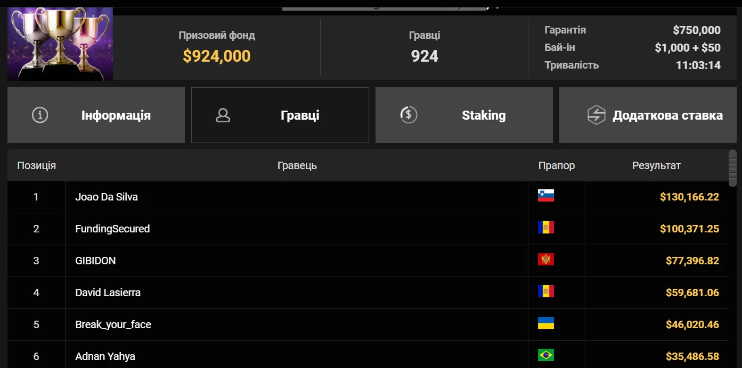The width and height of the screenshot is (742, 368).
Task: Sort by the Позиція column header
Action: pos(36,165)
